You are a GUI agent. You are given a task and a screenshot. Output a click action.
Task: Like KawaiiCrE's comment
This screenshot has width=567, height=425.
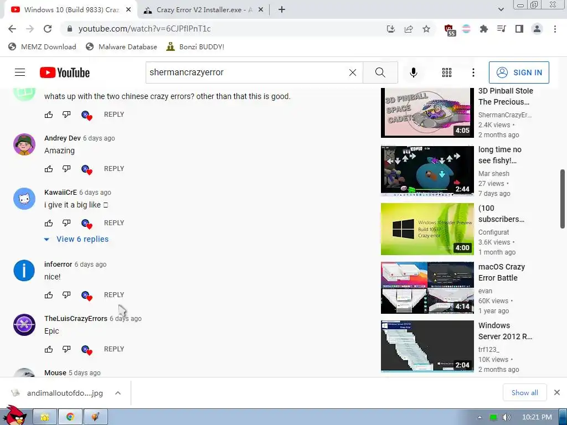49,223
